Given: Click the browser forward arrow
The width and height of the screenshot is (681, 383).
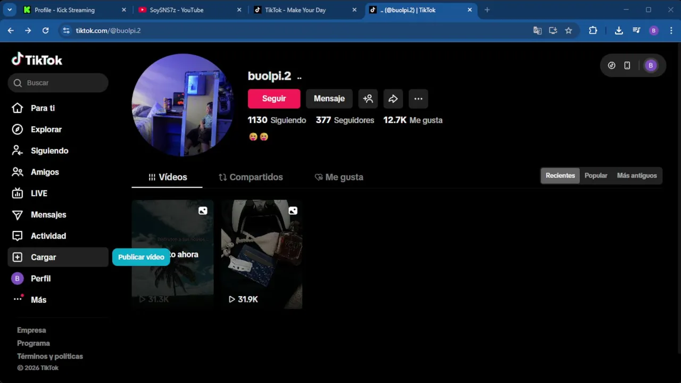Looking at the screenshot, I should [x=28, y=31].
